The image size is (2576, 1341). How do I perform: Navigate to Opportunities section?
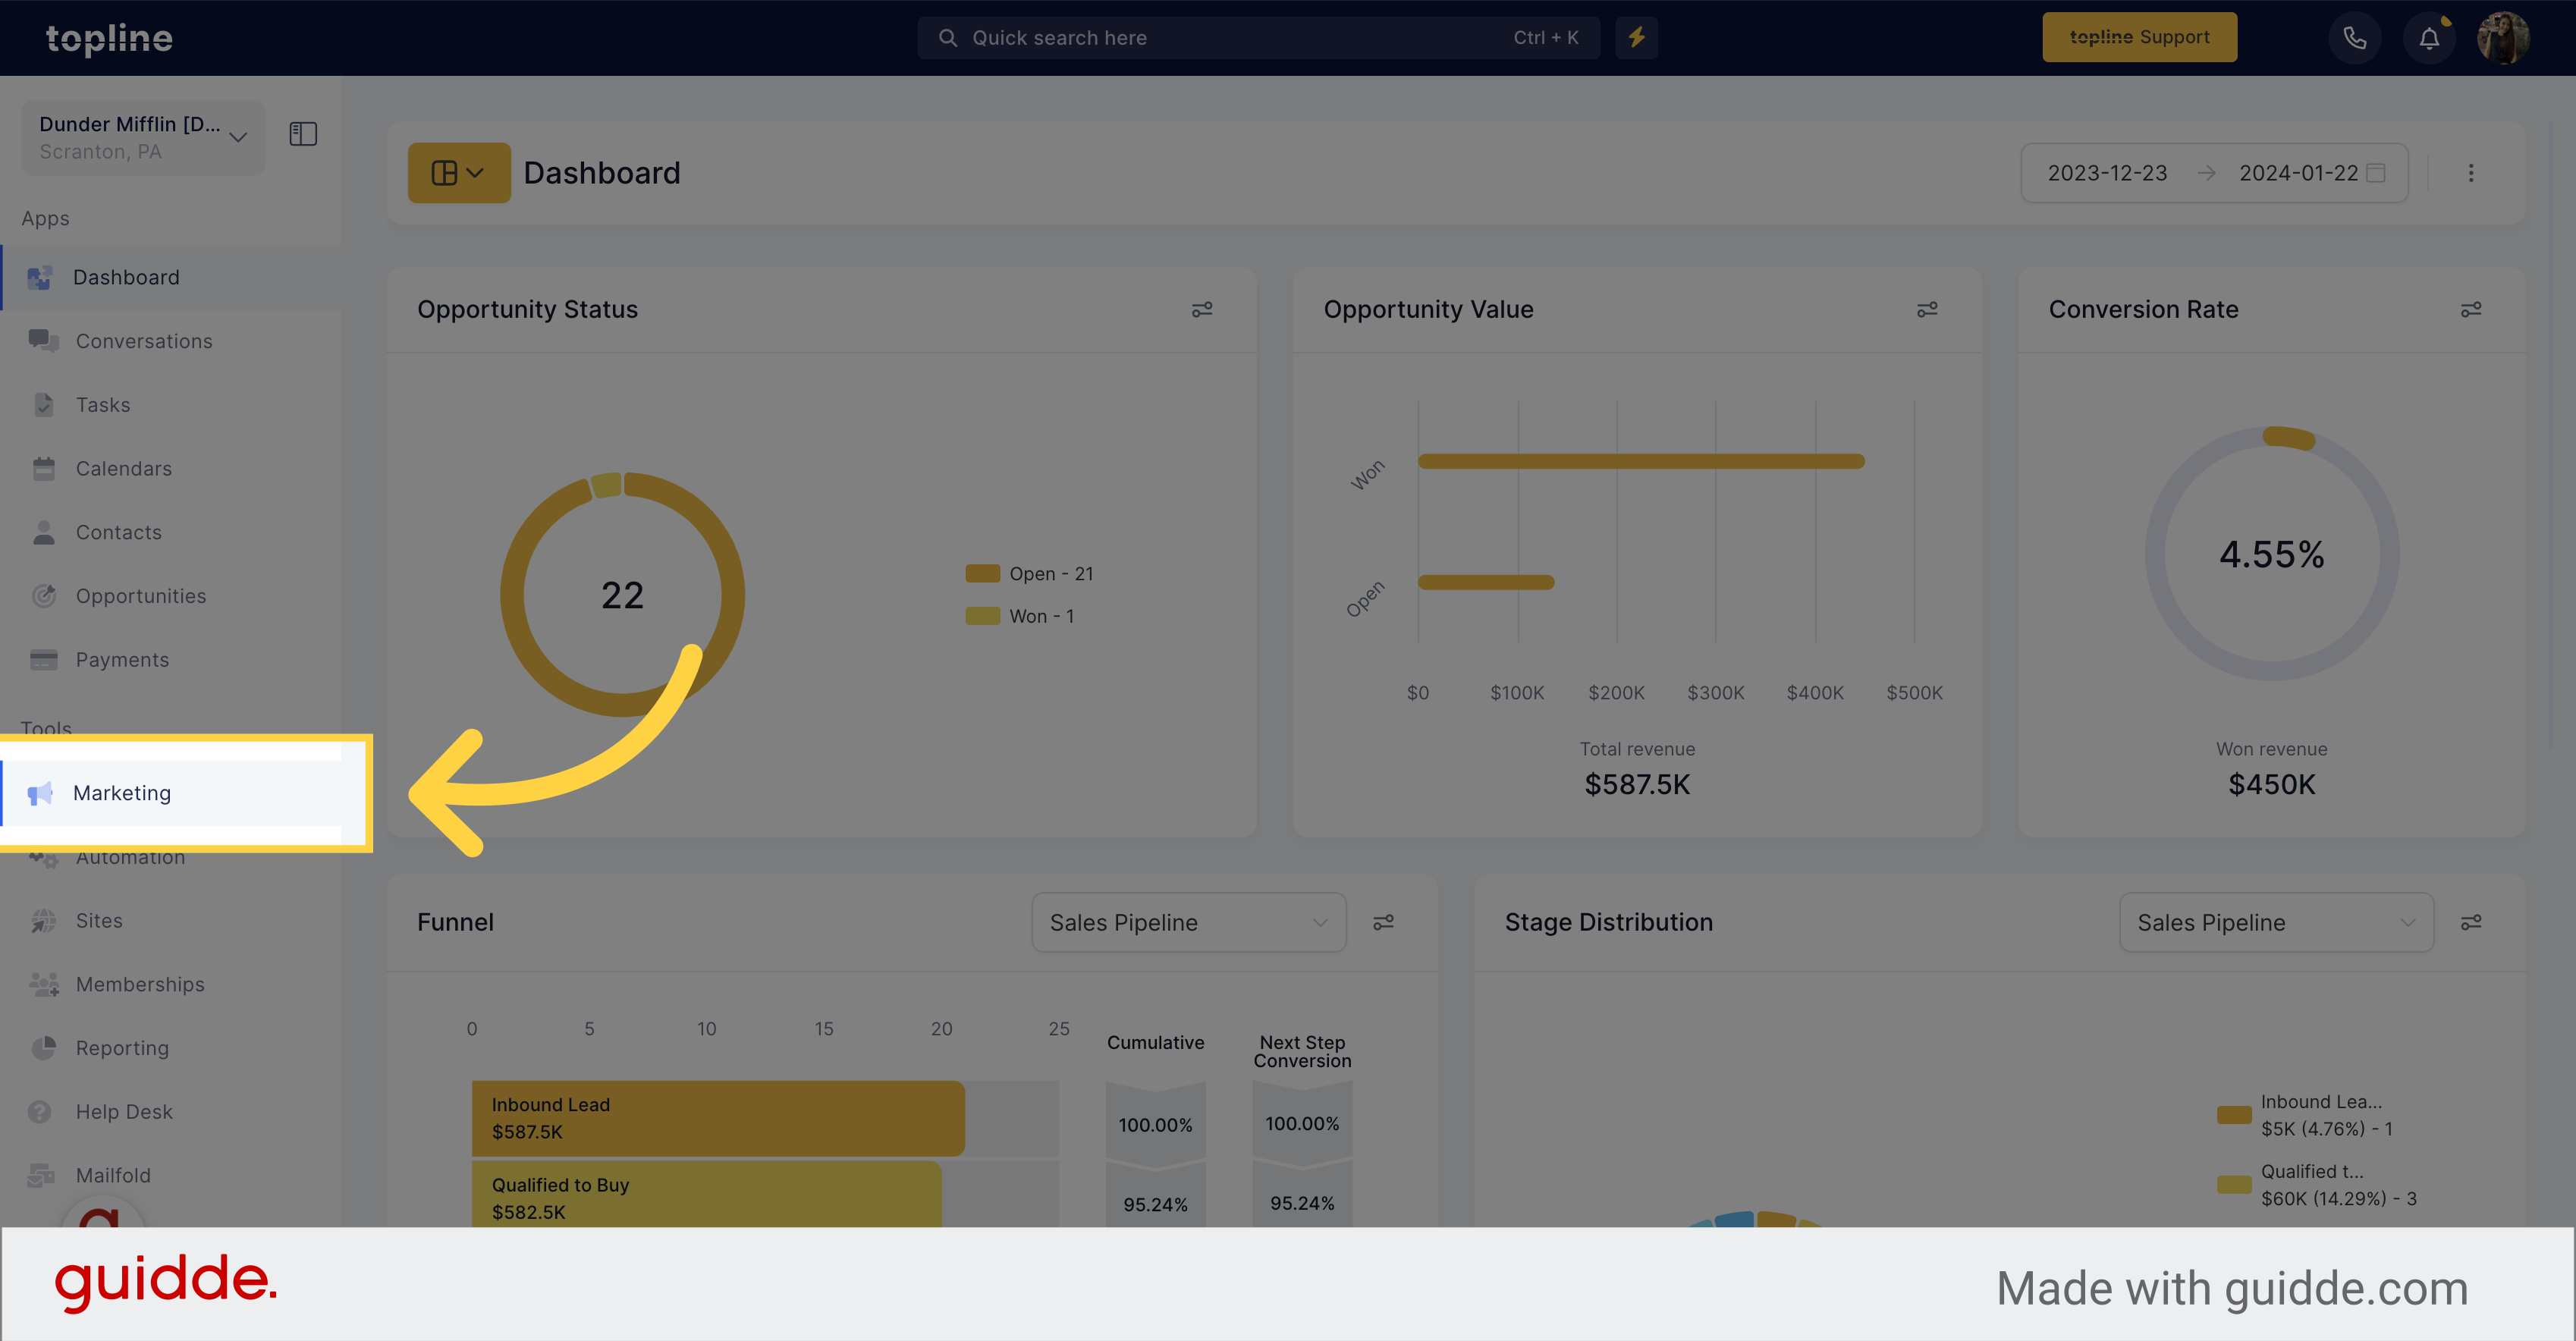pos(141,595)
